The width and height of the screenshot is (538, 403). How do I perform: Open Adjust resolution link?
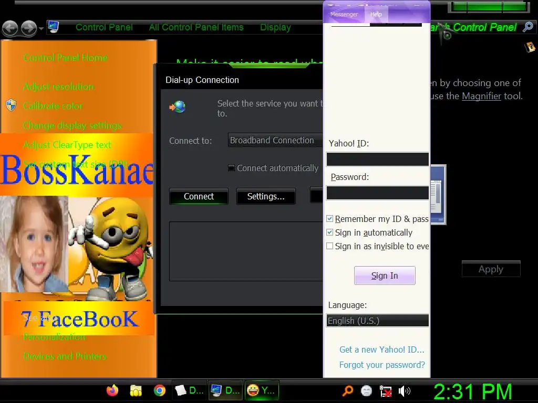point(58,87)
